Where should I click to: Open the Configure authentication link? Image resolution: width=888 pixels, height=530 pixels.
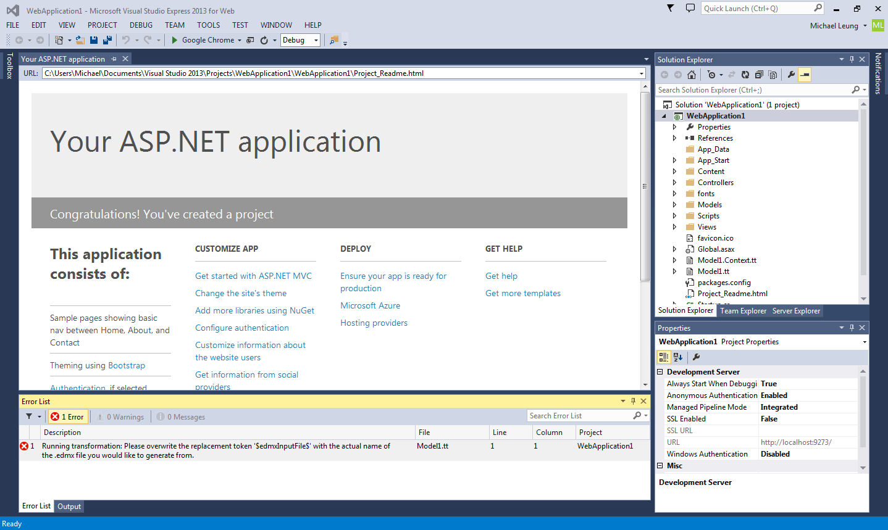pos(242,328)
